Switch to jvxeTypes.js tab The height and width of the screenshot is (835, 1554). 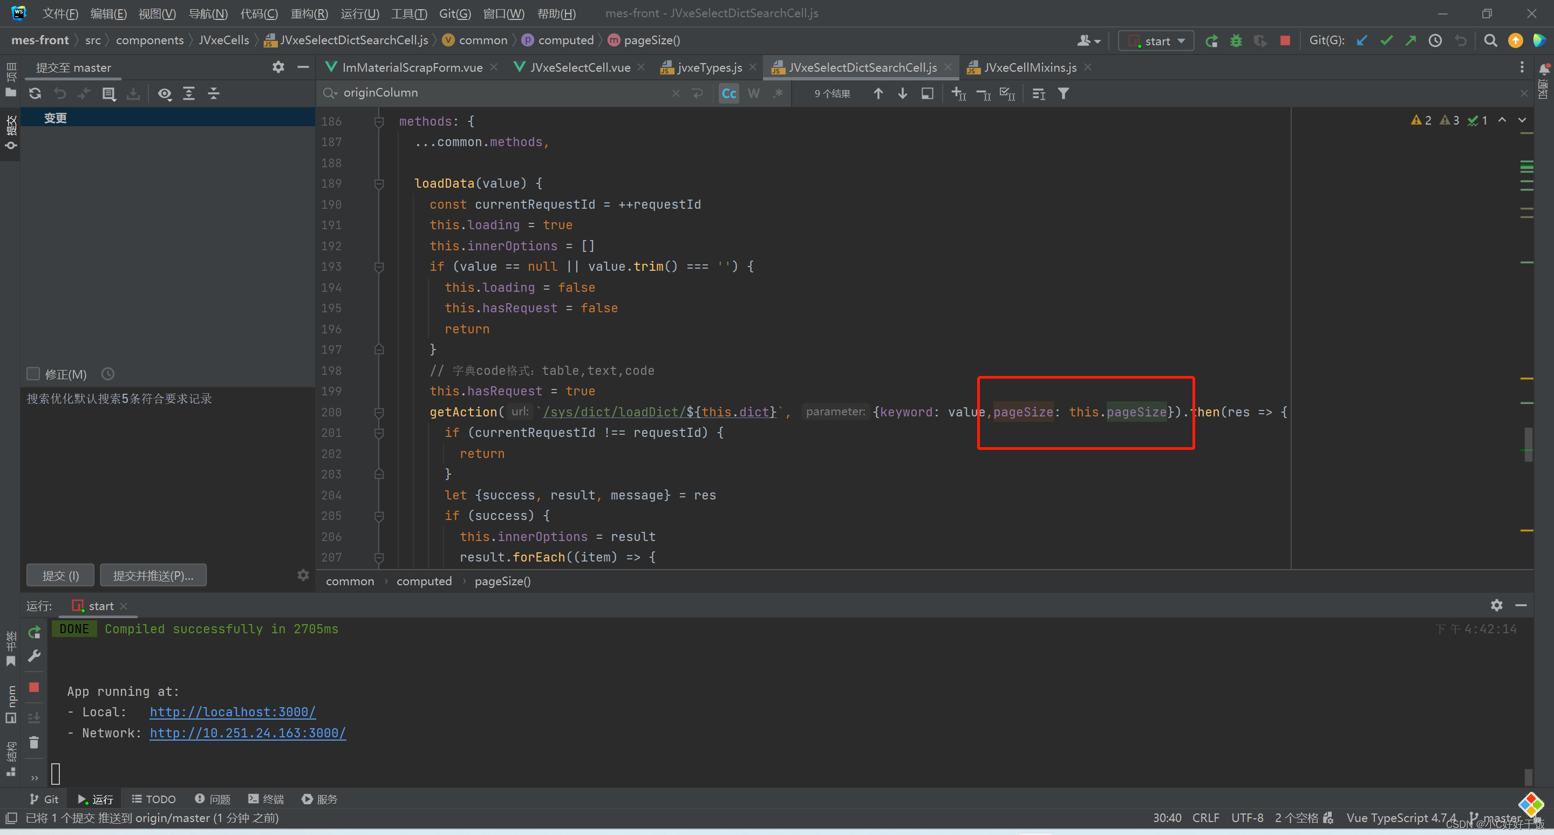pos(709,67)
